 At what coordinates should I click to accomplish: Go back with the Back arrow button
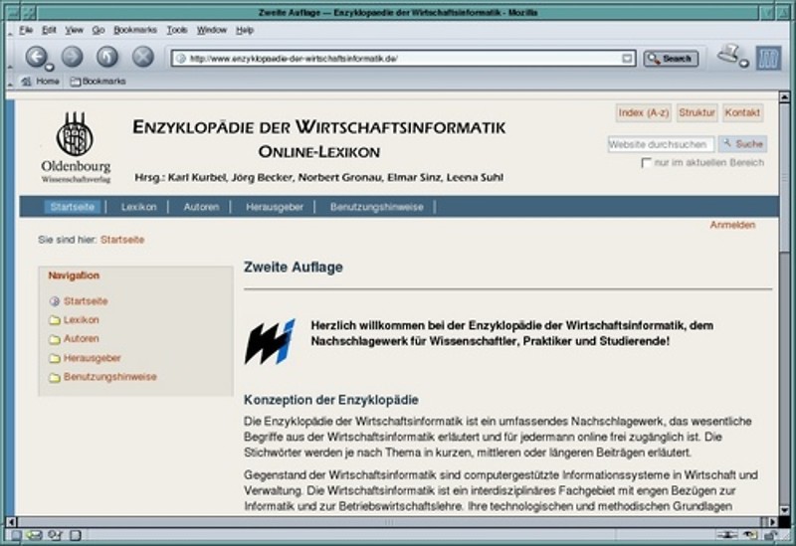pyautogui.click(x=36, y=57)
